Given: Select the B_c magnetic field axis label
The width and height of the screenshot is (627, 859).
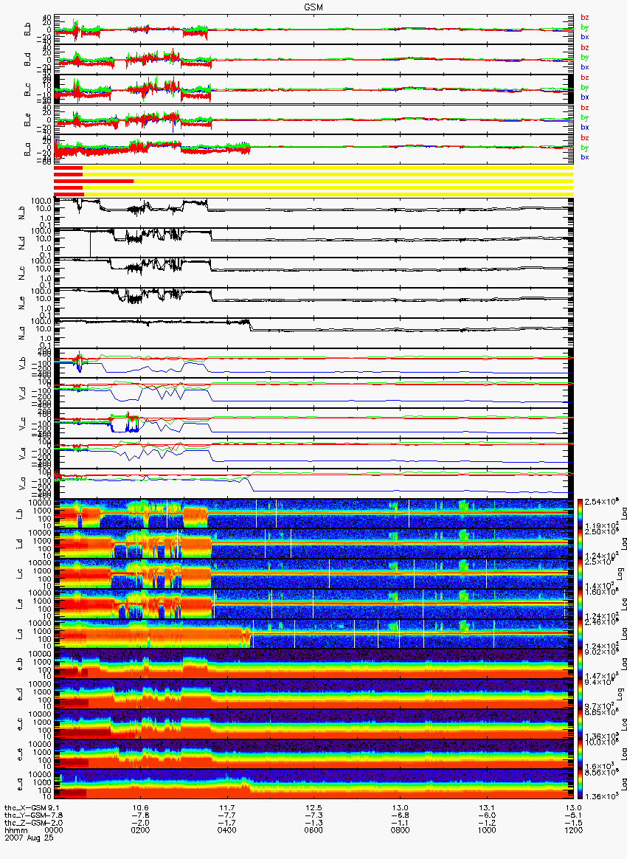Looking at the screenshot, I should (x=27, y=90).
